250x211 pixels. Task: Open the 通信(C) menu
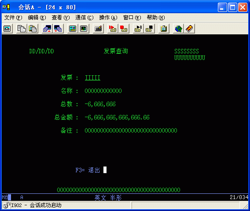[x=85, y=18]
